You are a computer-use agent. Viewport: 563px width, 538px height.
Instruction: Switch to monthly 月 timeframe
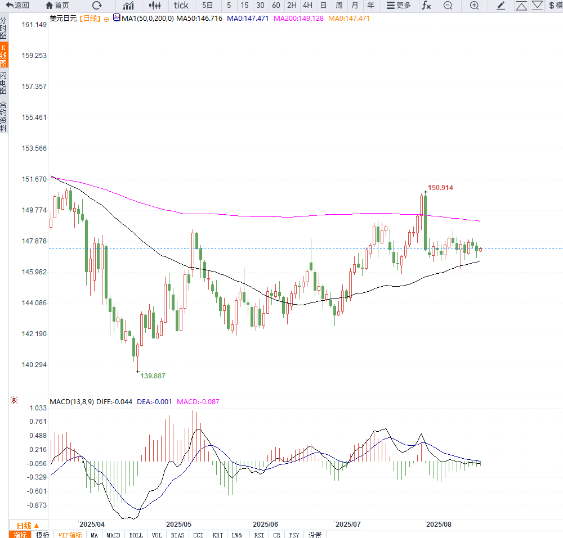(x=355, y=6)
